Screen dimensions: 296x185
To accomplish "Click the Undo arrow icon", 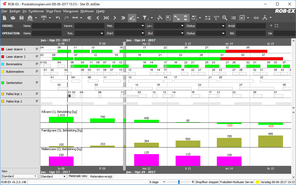I will [x=58, y=18].
